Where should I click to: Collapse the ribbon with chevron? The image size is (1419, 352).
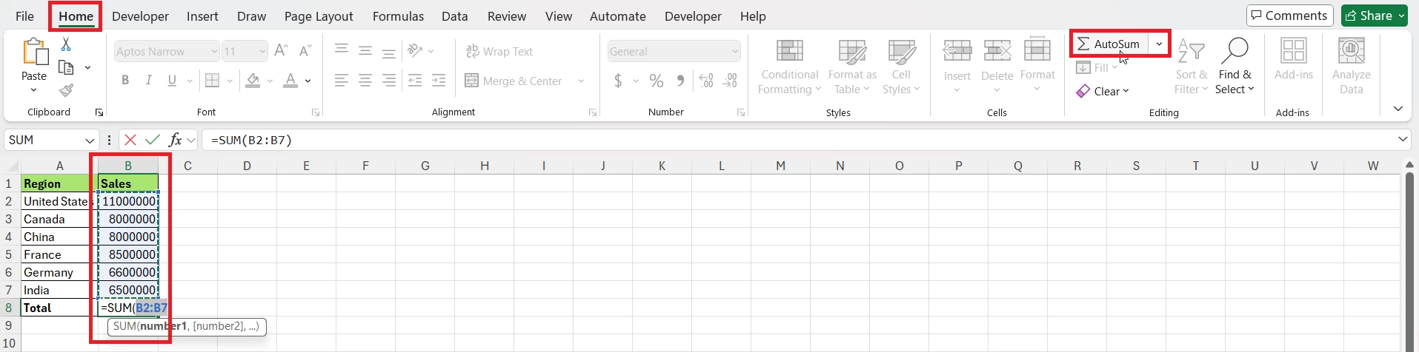(1398, 109)
